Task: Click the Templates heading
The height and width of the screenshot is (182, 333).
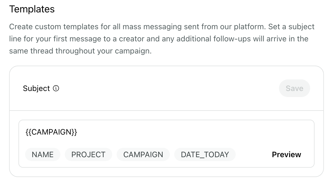Action: click(32, 9)
